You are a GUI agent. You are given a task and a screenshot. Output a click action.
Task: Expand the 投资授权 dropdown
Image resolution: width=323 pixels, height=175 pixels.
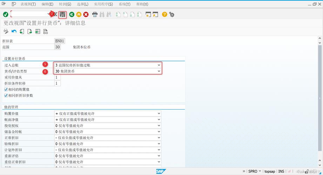[x=159, y=126]
